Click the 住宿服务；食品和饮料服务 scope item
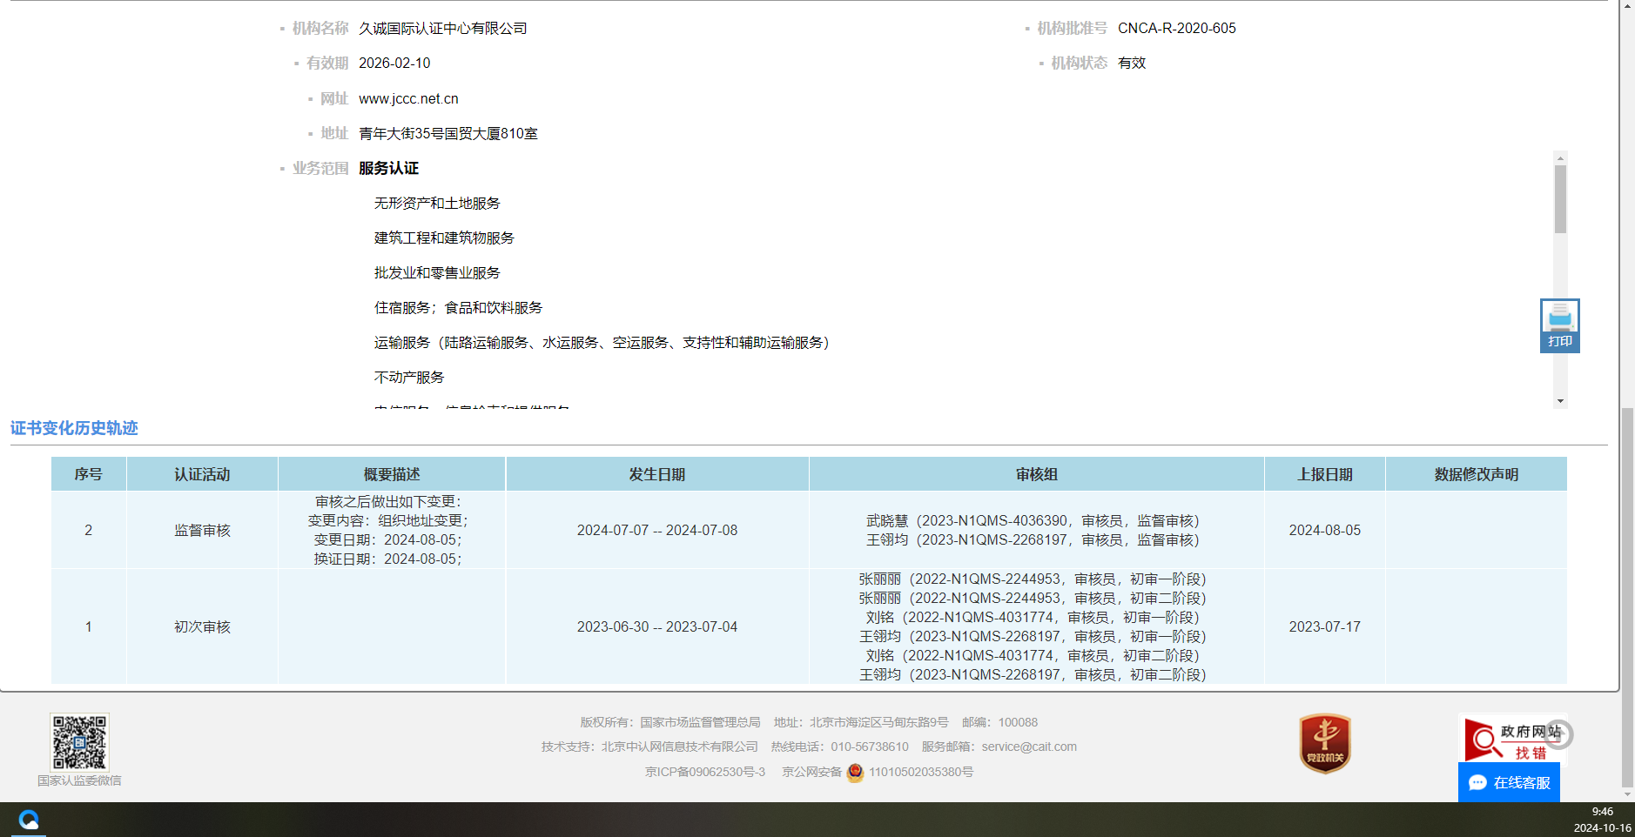Screen dimensions: 1635x837 point(458,307)
